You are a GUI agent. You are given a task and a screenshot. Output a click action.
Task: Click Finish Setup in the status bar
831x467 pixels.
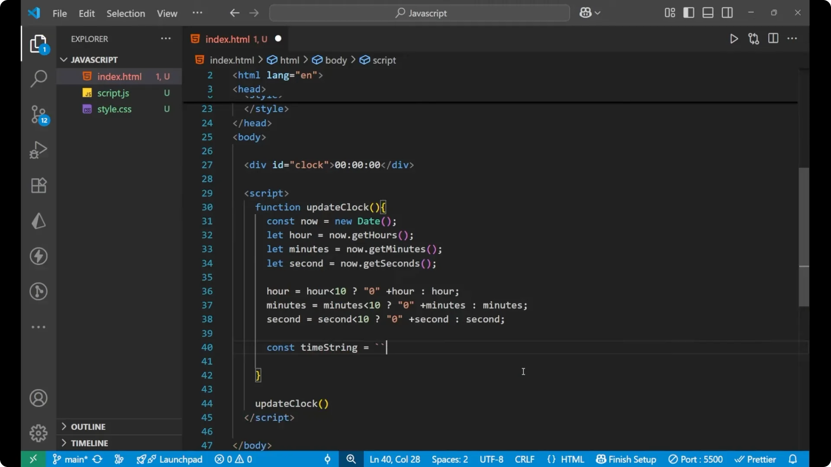[625, 459]
